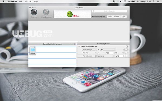Click the STOP process button icon
Screen dimensions: 162x101
tap(46, 12)
